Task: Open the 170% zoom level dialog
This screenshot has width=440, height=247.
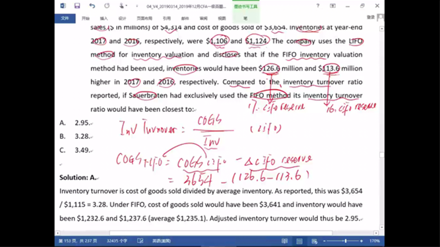Action: 374,241
